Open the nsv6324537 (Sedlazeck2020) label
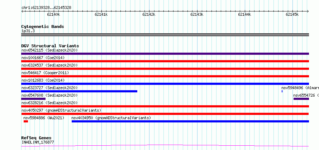Viewport: 319px width, 150px height. coord(49,65)
